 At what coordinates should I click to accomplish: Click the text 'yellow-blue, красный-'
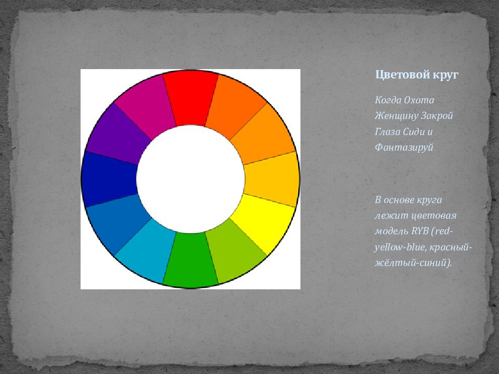click(x=423, y=247)
